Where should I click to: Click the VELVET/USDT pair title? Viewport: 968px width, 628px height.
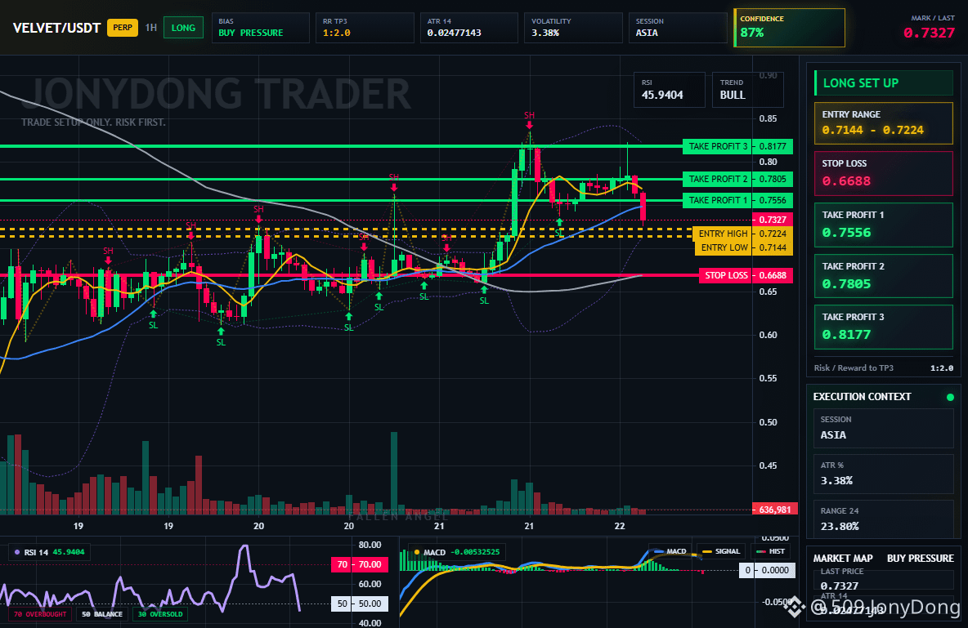(56, 28)
